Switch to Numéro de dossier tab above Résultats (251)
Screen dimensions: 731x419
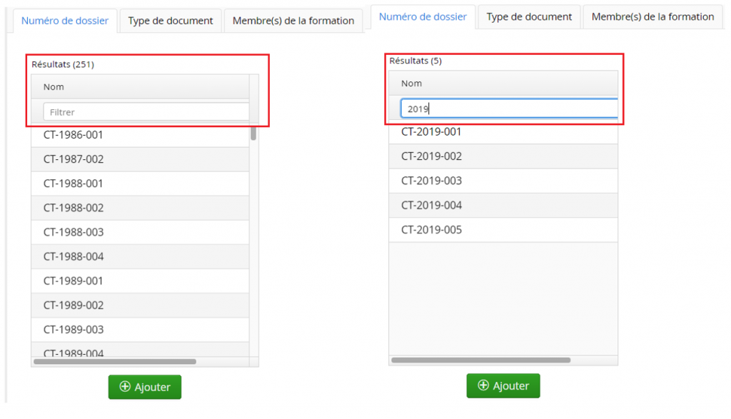click(65, 21)
